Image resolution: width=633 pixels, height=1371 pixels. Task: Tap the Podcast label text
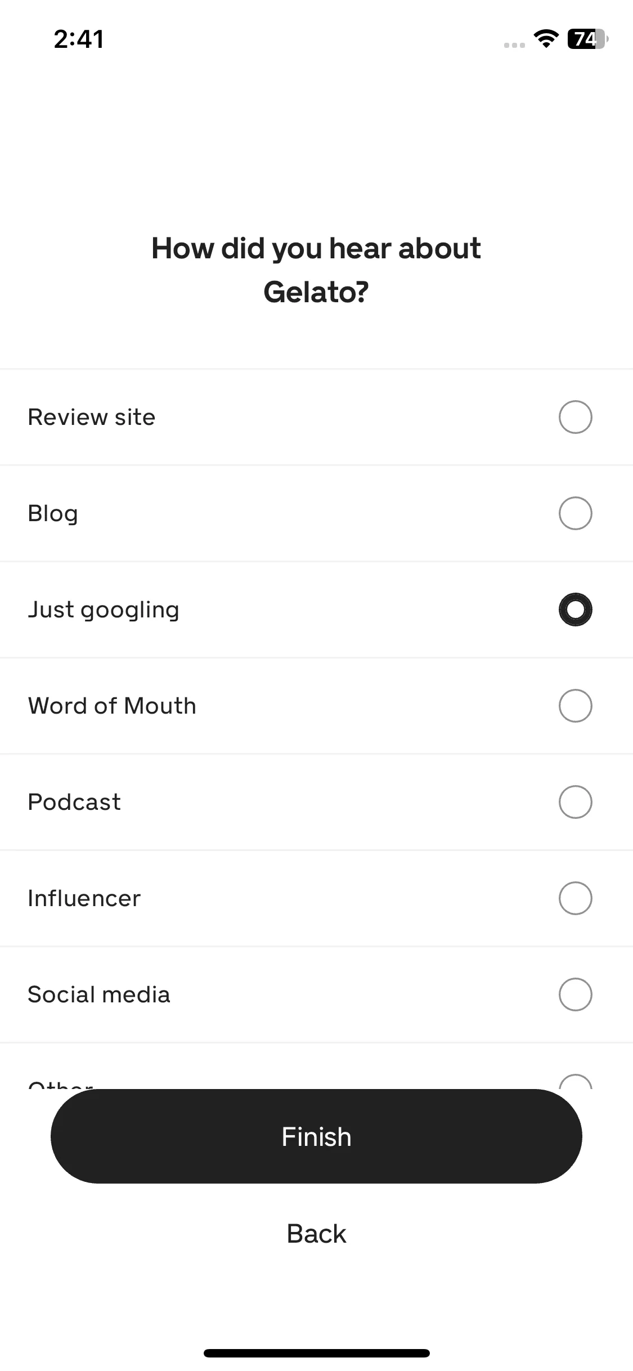pyautogui.click(x=74, y=802)
